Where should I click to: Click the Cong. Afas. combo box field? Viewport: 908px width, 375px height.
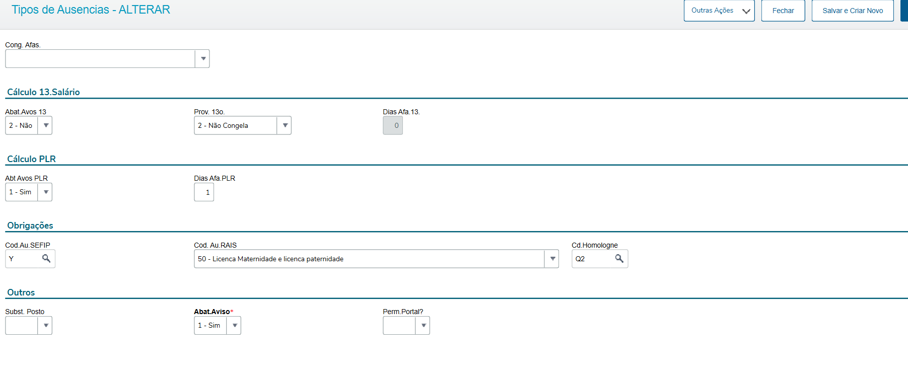100,59
